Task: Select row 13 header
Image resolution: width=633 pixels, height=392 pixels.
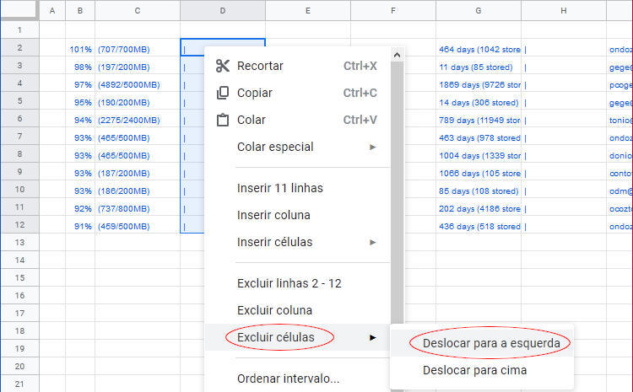Action: pyautogui.click(x=19, y=243)
